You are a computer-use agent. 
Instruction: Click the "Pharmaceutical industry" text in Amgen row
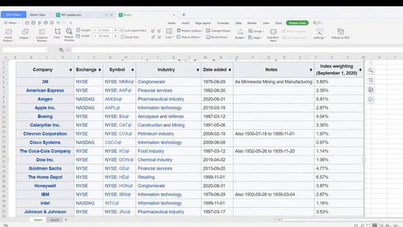coord(161,99)
